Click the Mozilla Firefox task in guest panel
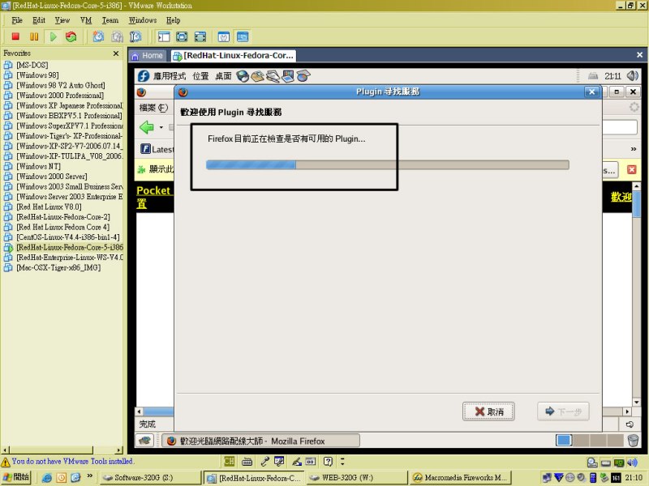The width and height of the screenshot is (649, 486). pyautogui.click(x=260, y=441)
